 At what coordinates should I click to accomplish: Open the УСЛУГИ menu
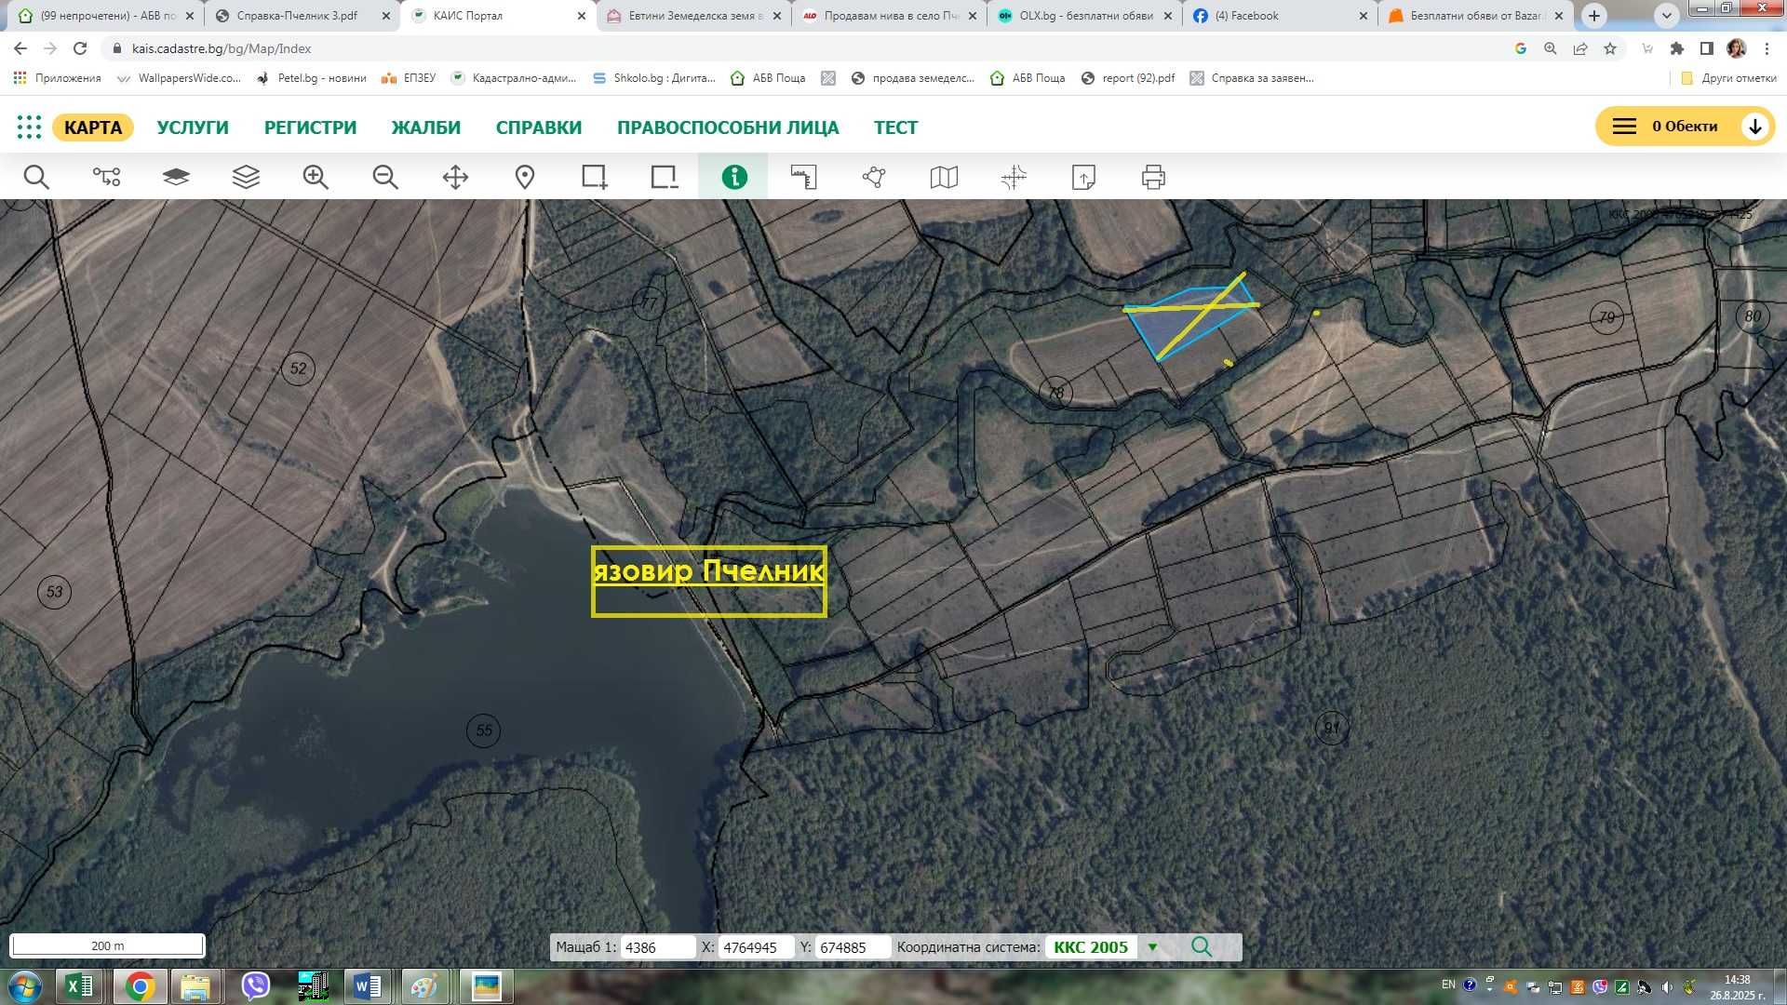pos(193,127)
